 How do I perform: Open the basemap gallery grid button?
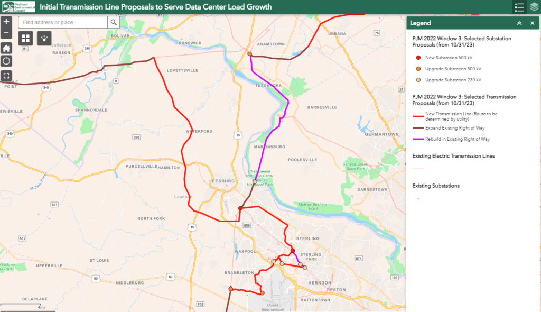pos(25,38)
